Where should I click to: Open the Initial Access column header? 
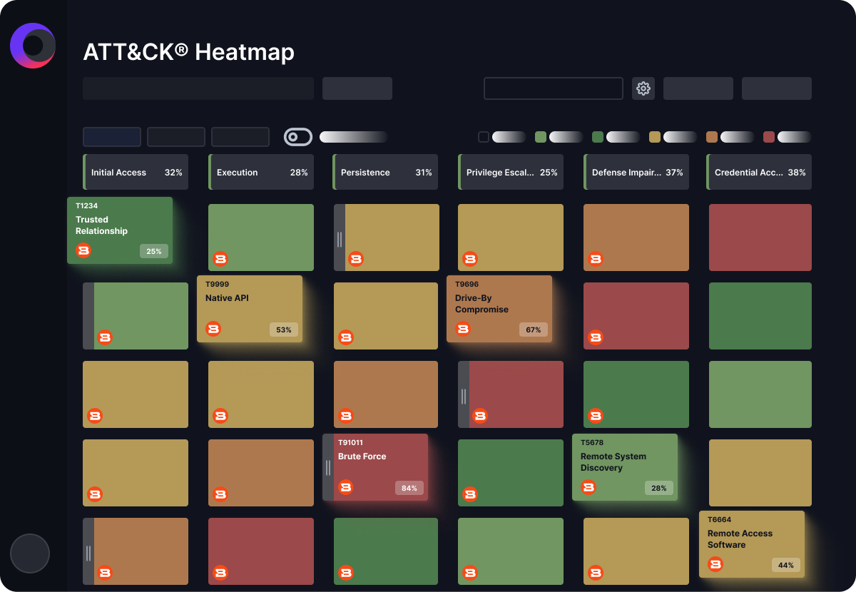click(x=136, y=172)
